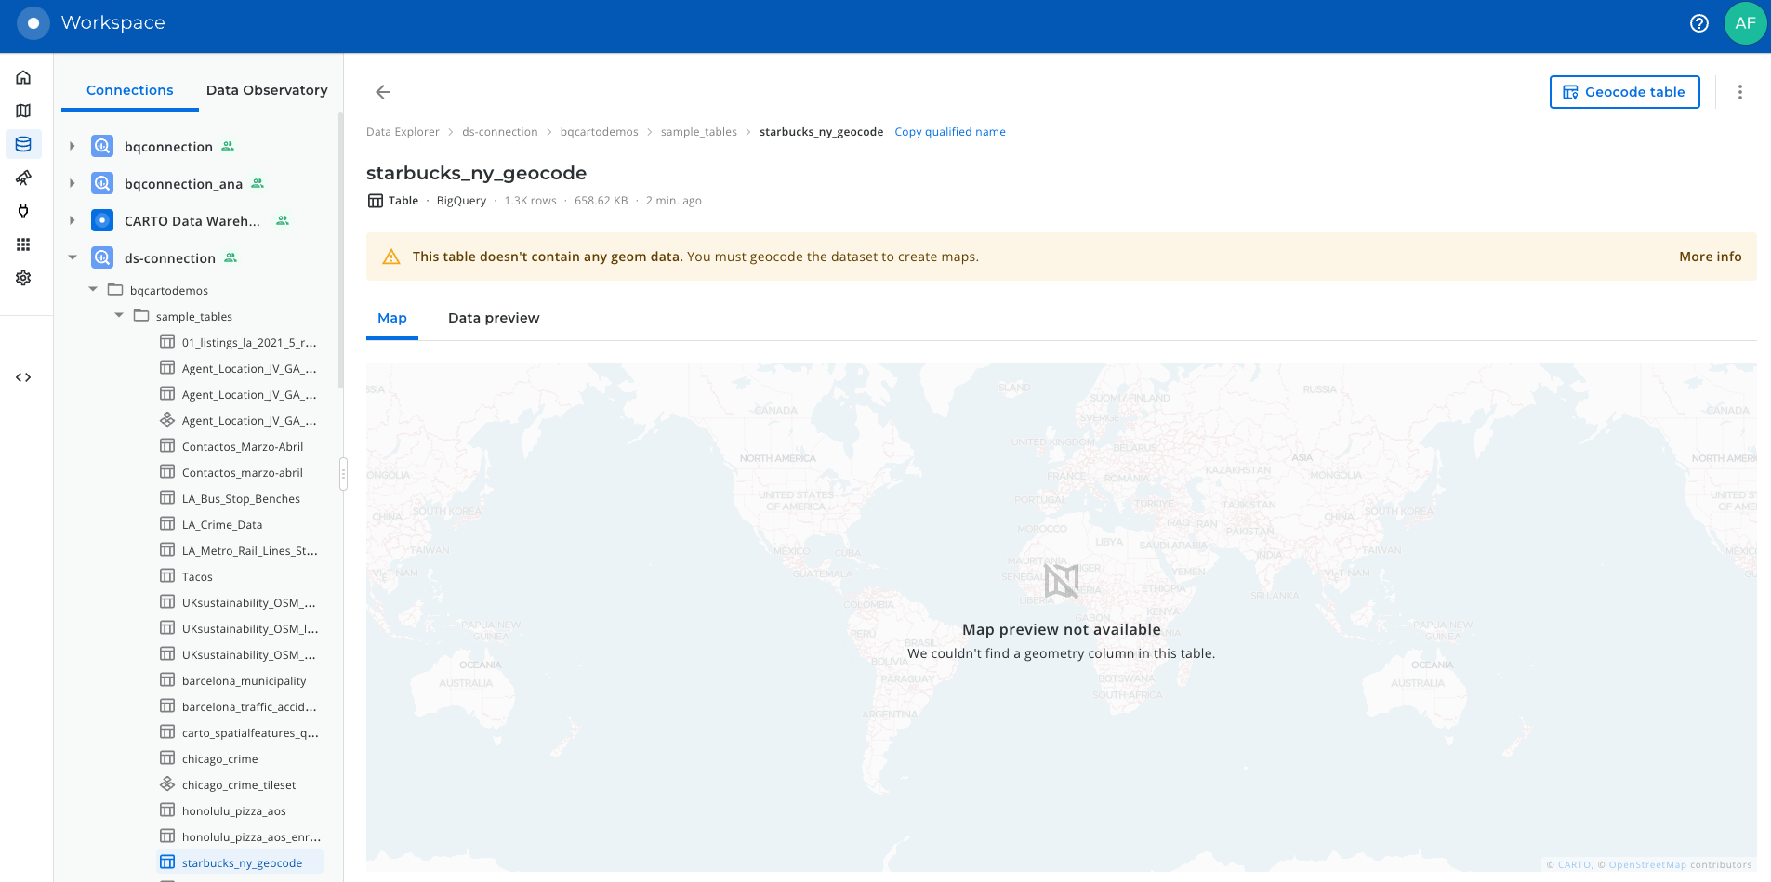
Task: Open the Maps icon in sidebar
Action: [23, 111]
